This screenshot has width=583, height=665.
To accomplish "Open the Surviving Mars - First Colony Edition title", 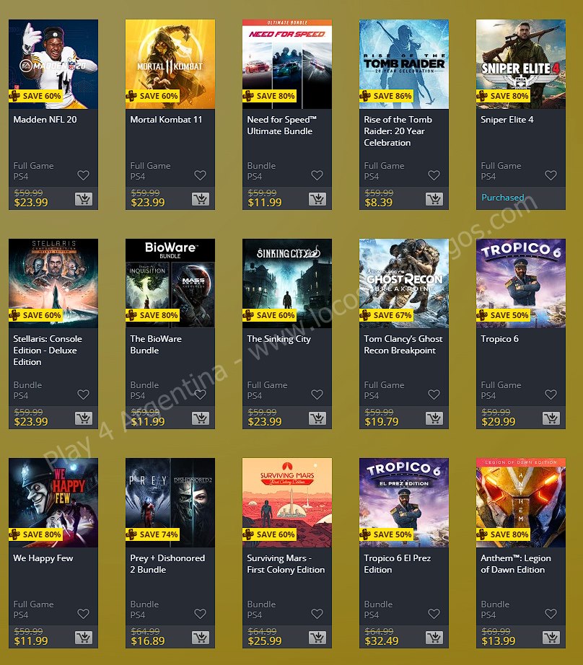I will 286,563.
